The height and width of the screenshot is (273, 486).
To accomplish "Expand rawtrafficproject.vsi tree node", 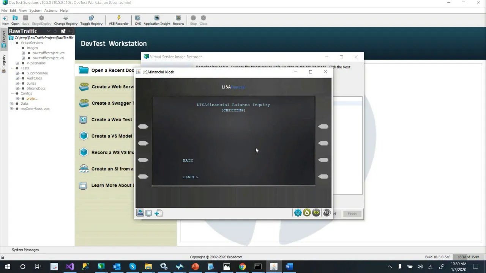I will pyautogui.click(x=24, y=58).
